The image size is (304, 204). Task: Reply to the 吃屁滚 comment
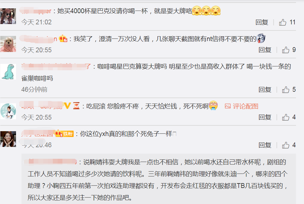click(265, 117)
